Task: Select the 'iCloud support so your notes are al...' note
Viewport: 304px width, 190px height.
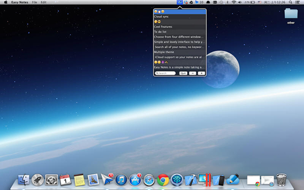Action: coord(180,57)
